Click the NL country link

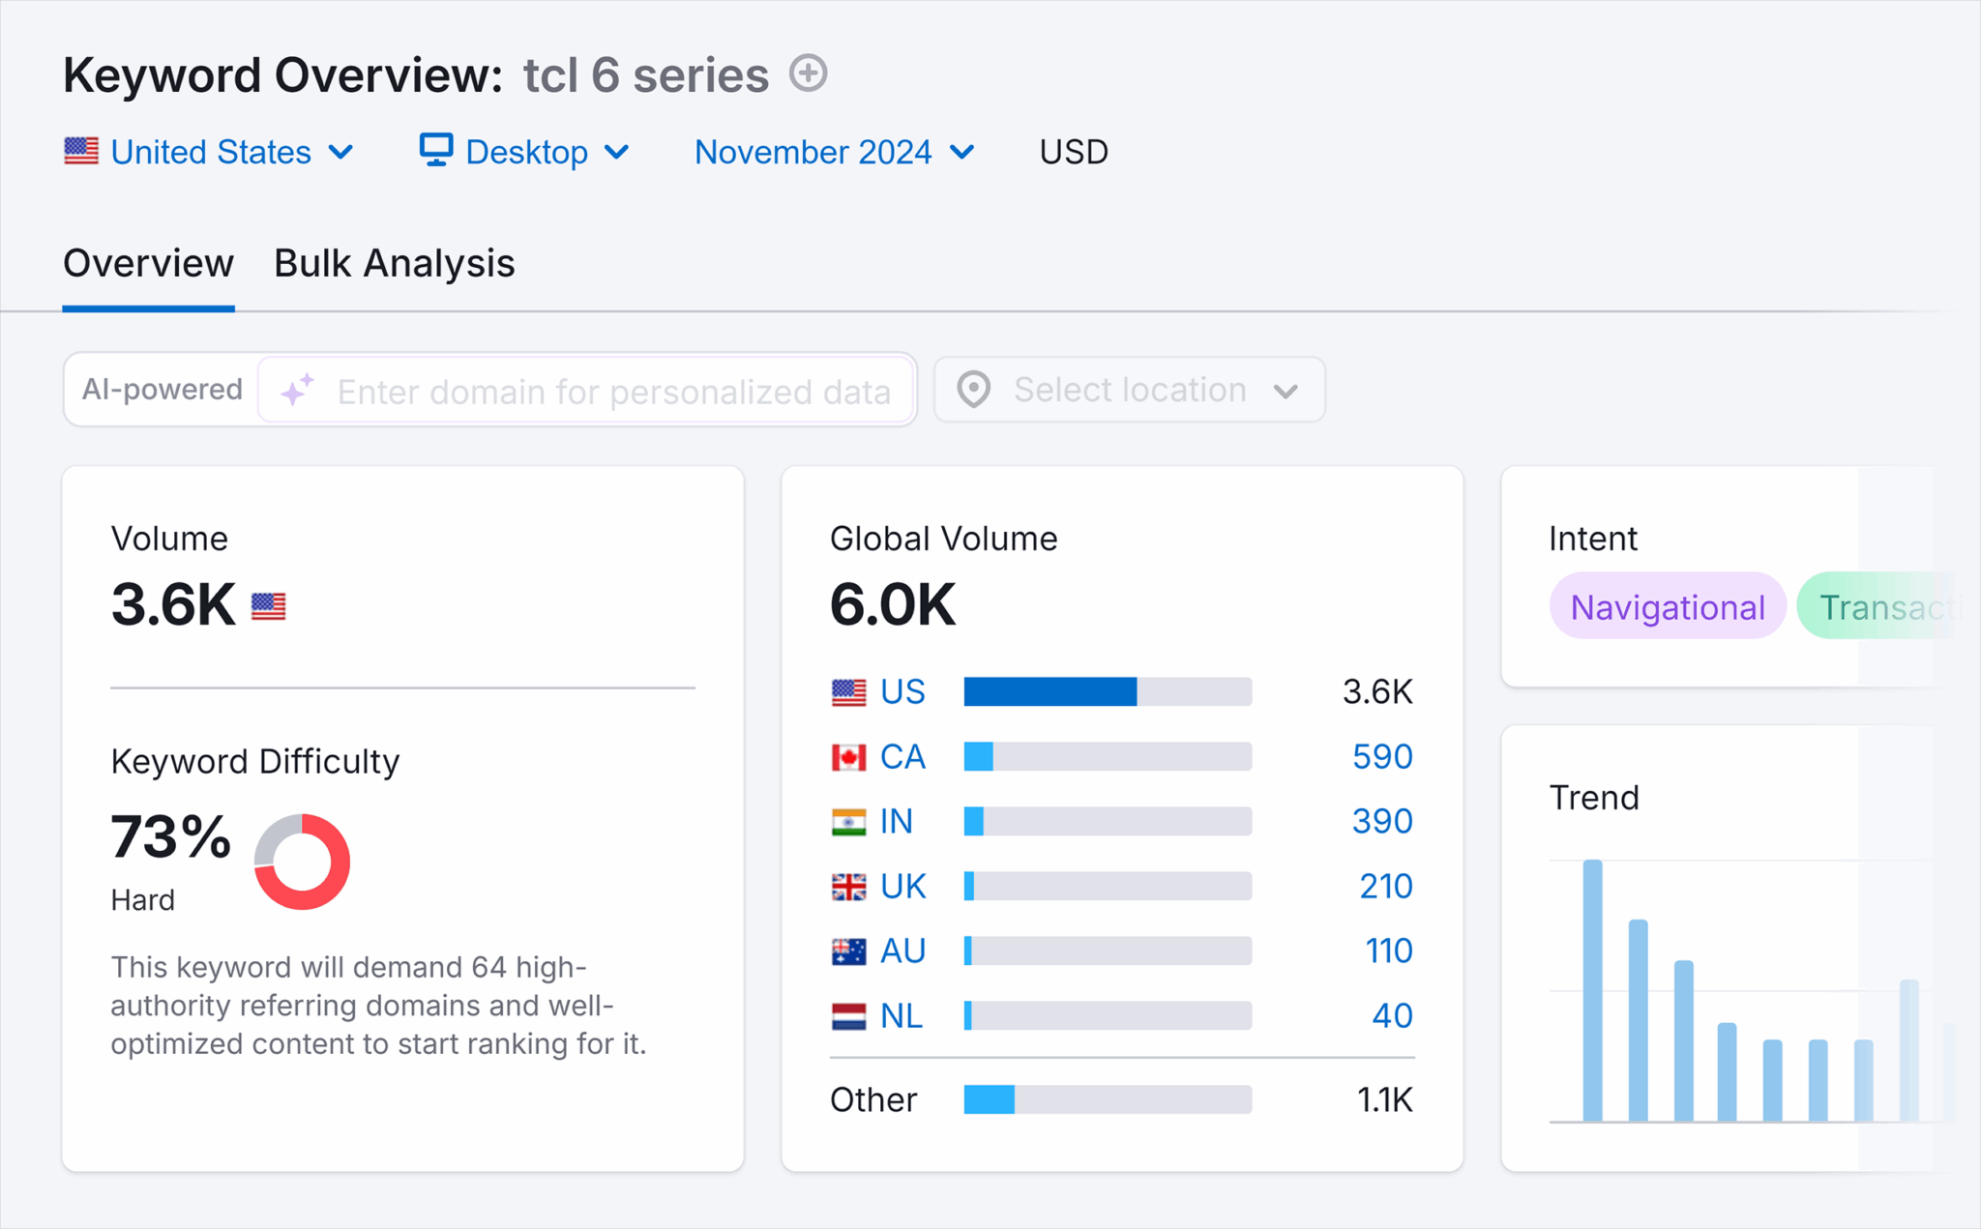[901, 1015]
